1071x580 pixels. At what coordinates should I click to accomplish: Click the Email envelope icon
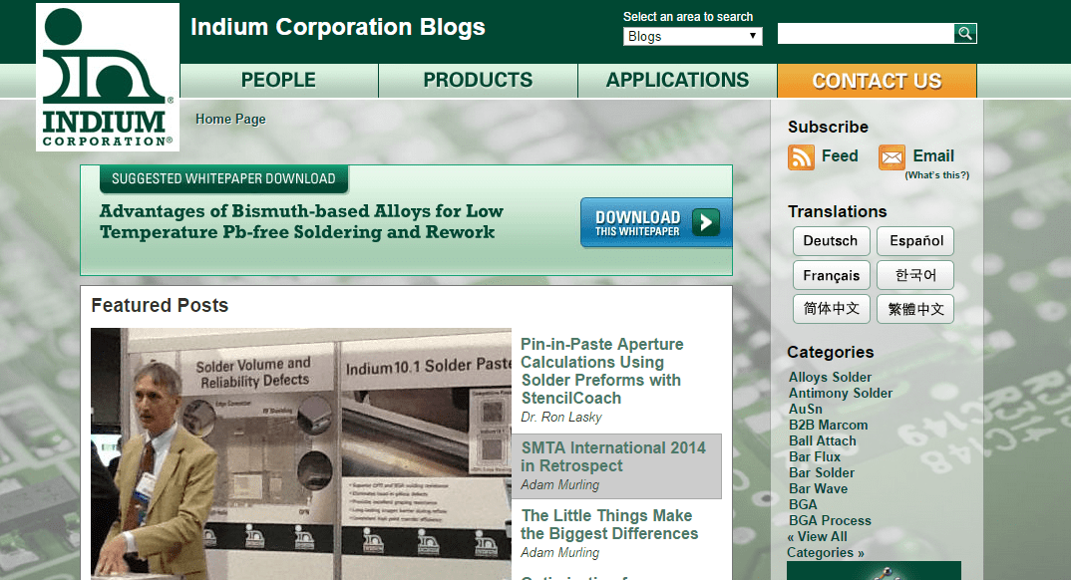892,157
